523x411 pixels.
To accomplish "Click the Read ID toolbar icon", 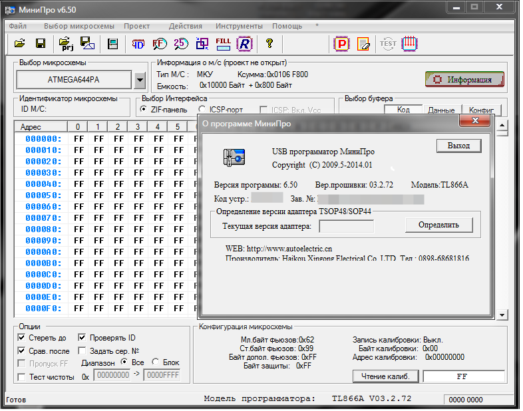I will click(x=138, y=44).
